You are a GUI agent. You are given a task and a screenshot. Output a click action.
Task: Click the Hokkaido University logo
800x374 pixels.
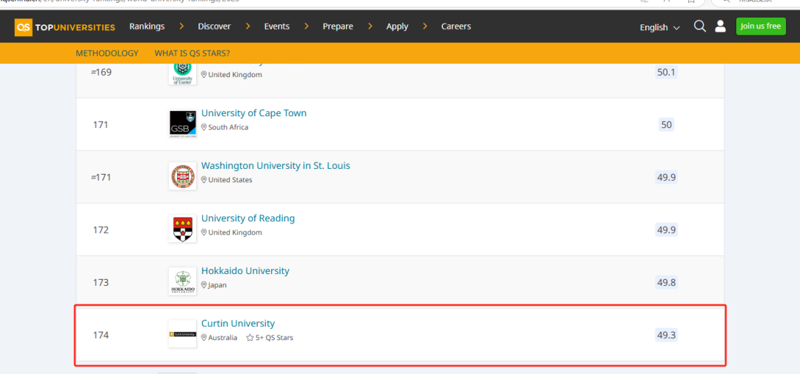pyautogui.click(x=182, y=282)
